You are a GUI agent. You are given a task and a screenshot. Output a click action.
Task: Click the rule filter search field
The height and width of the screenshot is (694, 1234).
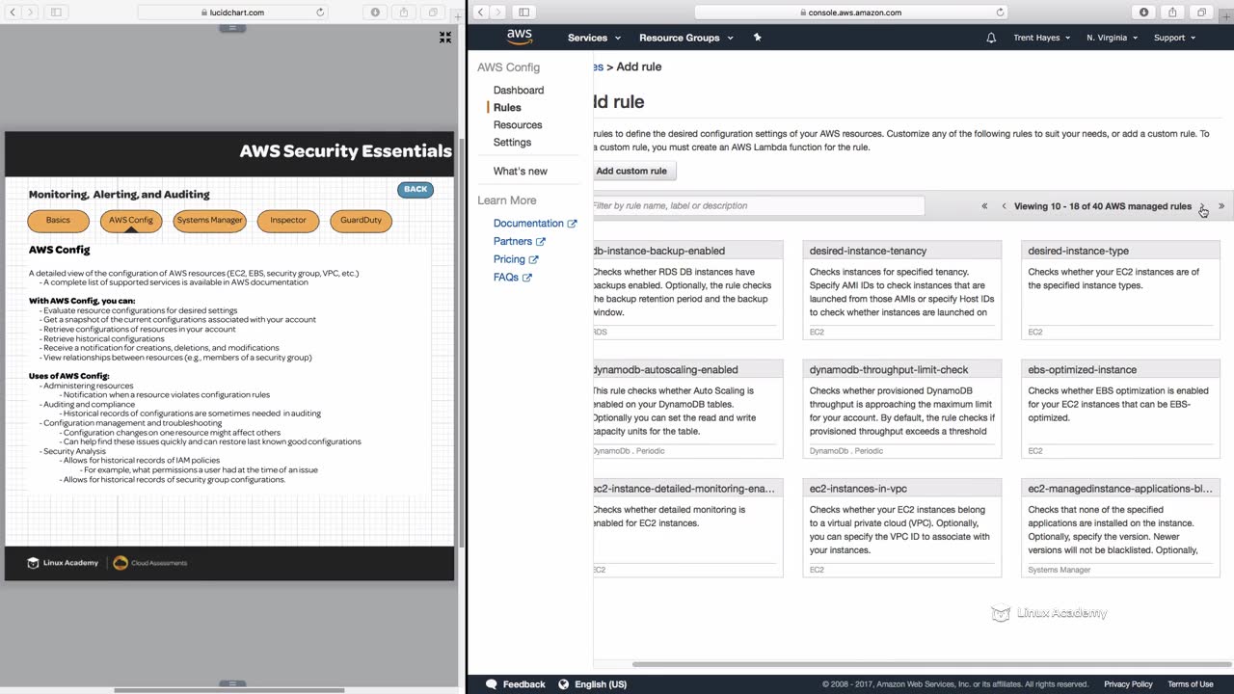pos(757,205)
